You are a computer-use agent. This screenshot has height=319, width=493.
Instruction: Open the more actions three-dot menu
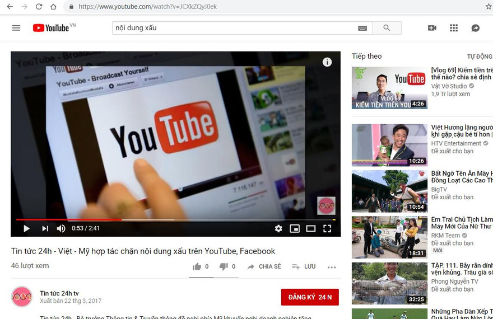click(x=332, y=267)
